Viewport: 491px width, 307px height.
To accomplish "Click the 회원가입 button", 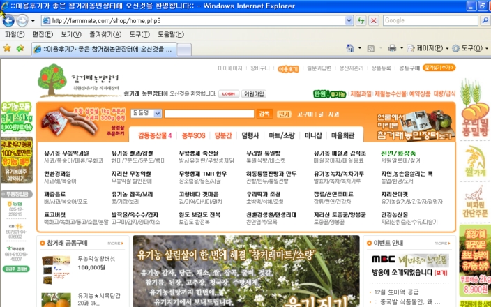I will coord(254,94).
